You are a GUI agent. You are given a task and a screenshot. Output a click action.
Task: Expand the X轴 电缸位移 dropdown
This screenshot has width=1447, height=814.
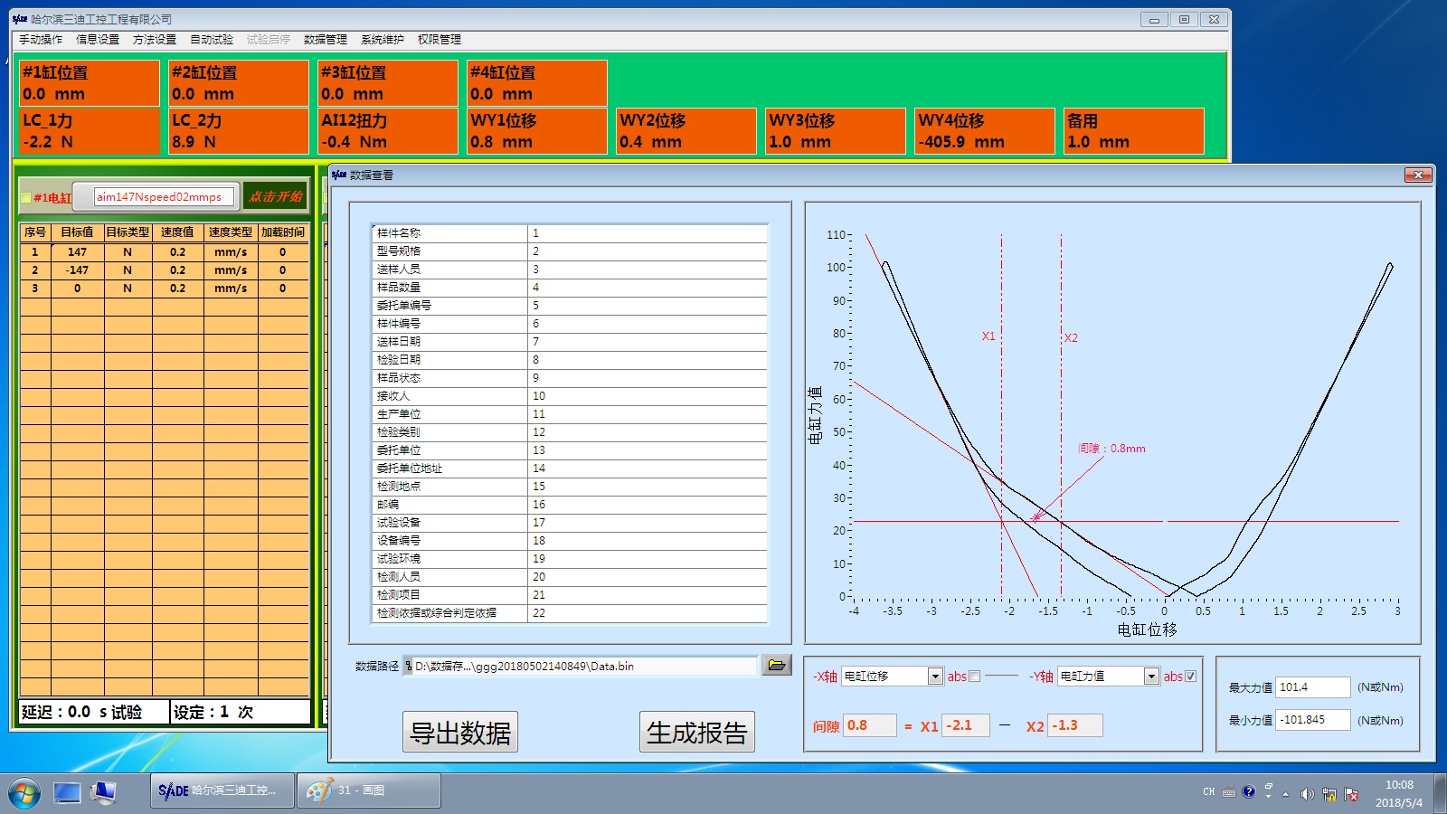click(x=935, y=677)
